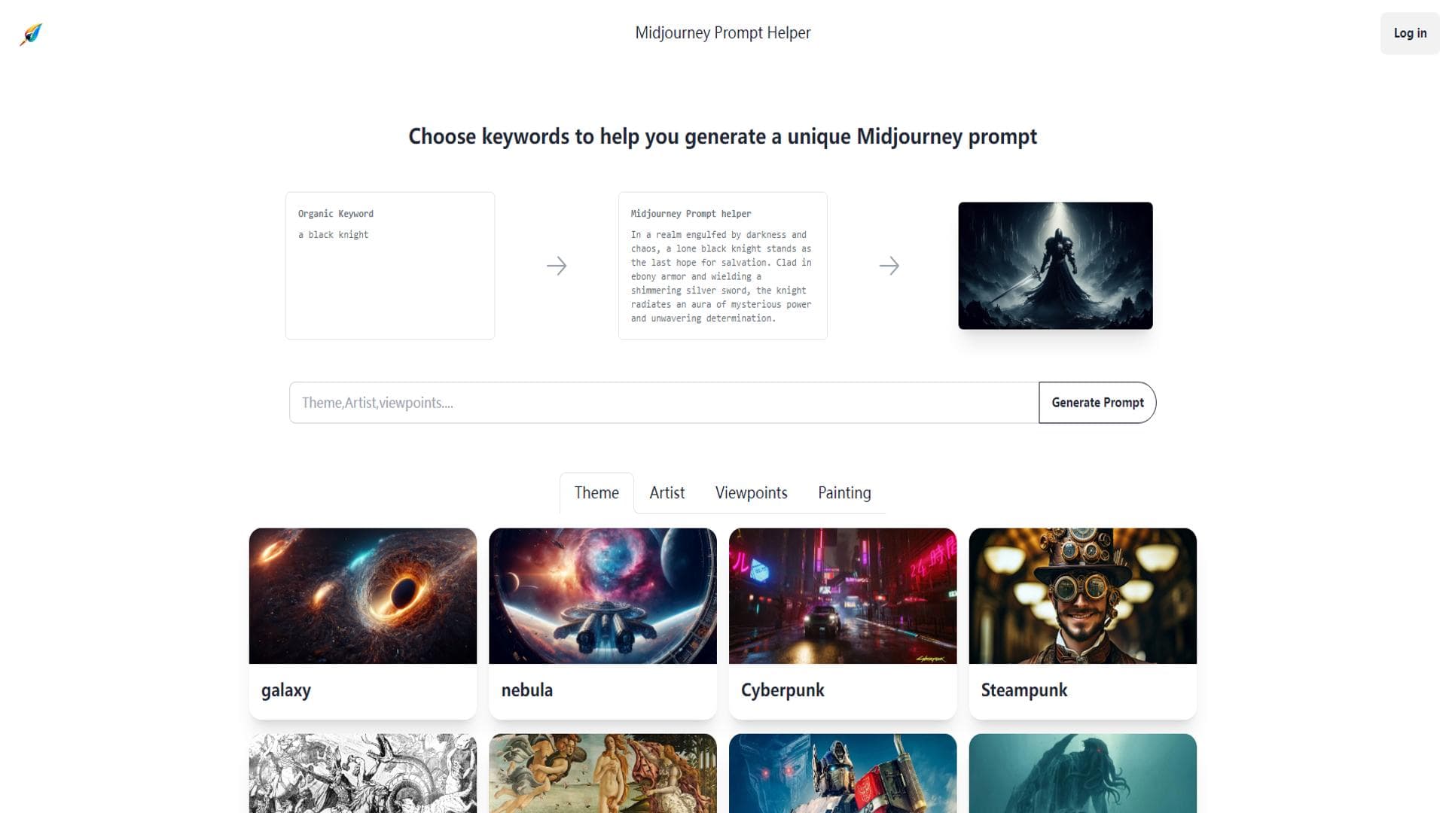Select the Painting tab

pos(844,493)
